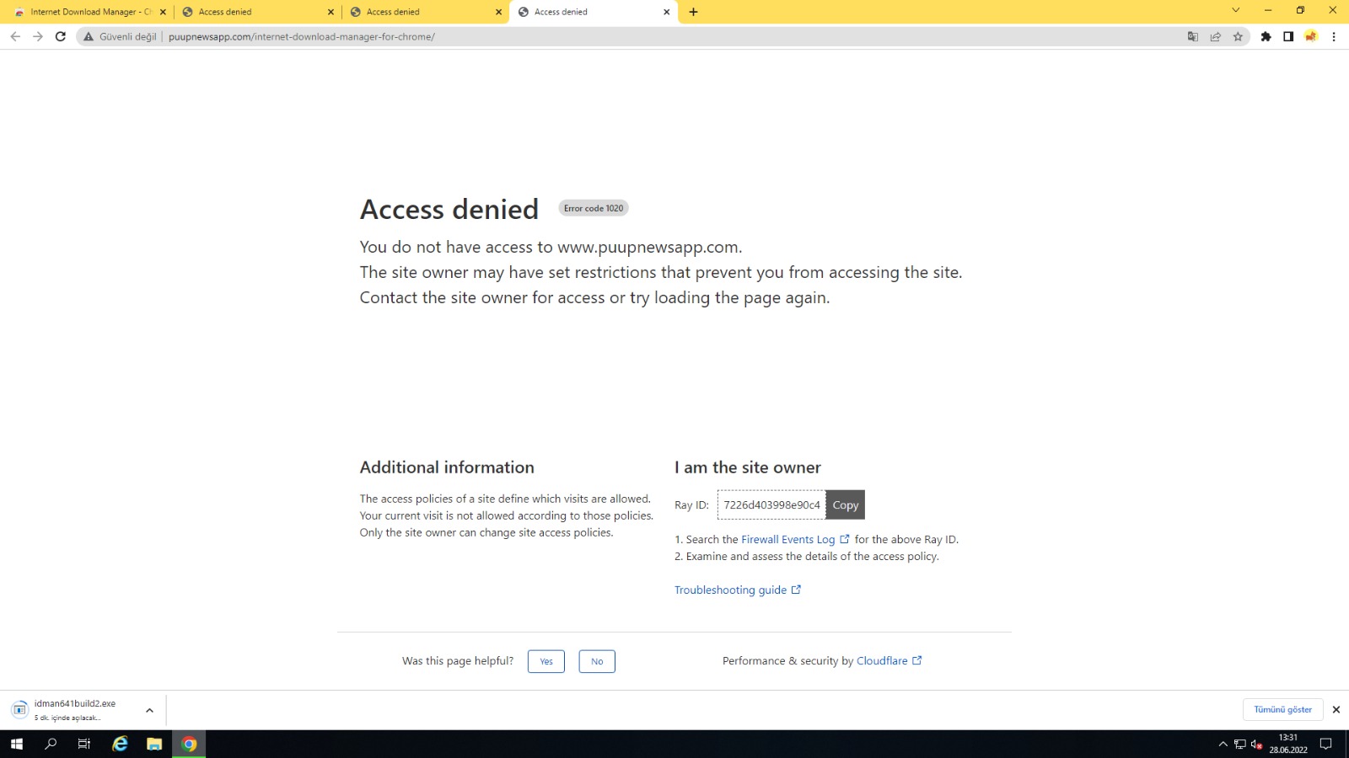Show hidden system tray icons
1349x758 pixels.
(x=1223, y=744)
